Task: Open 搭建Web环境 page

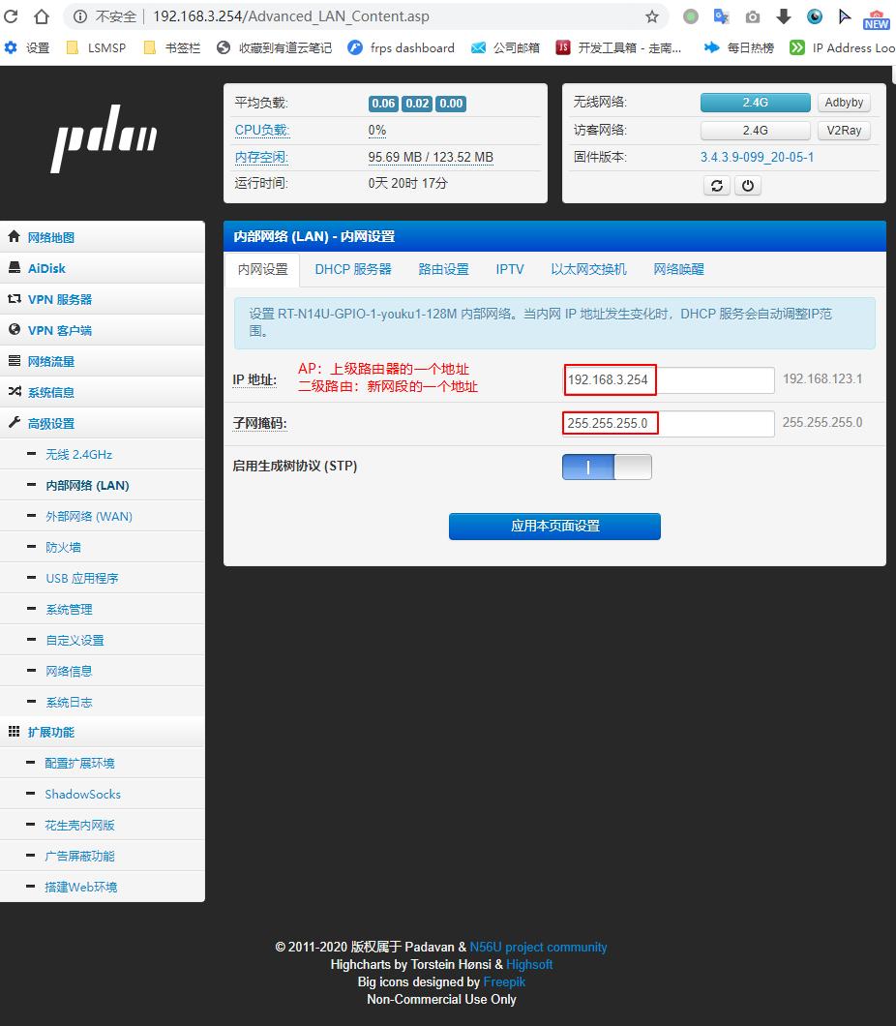Action: [x=102, y=888]
